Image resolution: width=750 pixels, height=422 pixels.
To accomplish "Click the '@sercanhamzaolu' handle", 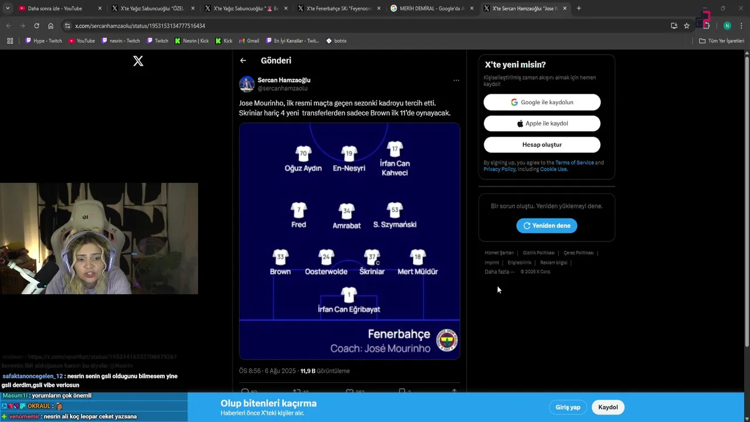I will click(x=282, y=89).
